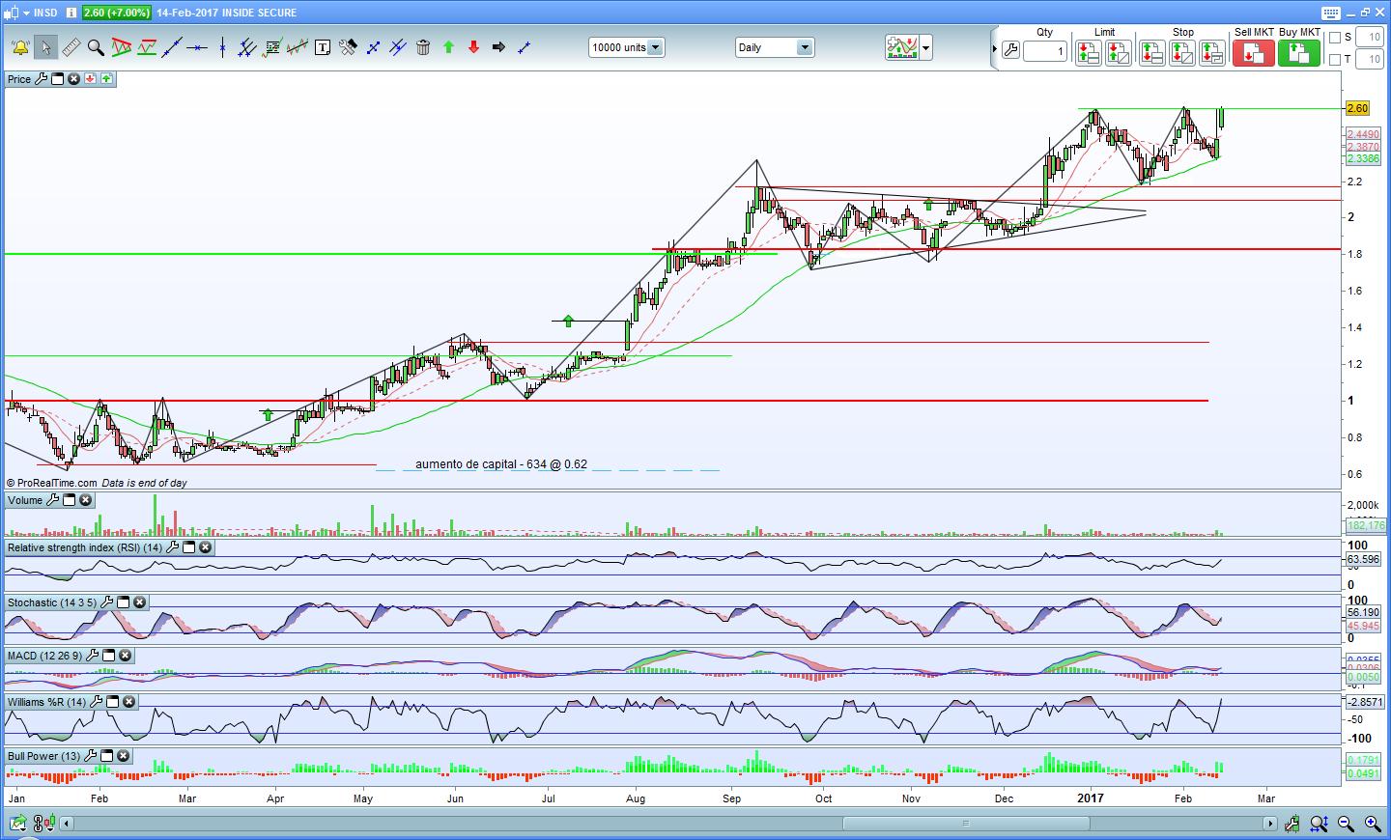Screen dimensions: 1391x840
Task: Click the red down arrow on Price label
Action: click(90, 79)
